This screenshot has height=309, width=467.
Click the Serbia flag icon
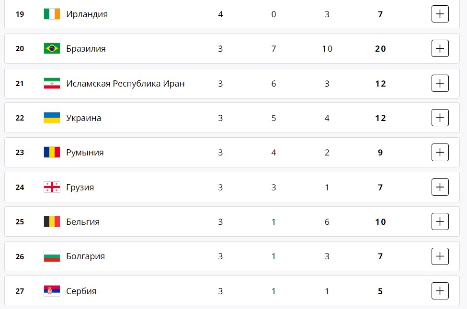pyautogui.click(x=52, y=291)
